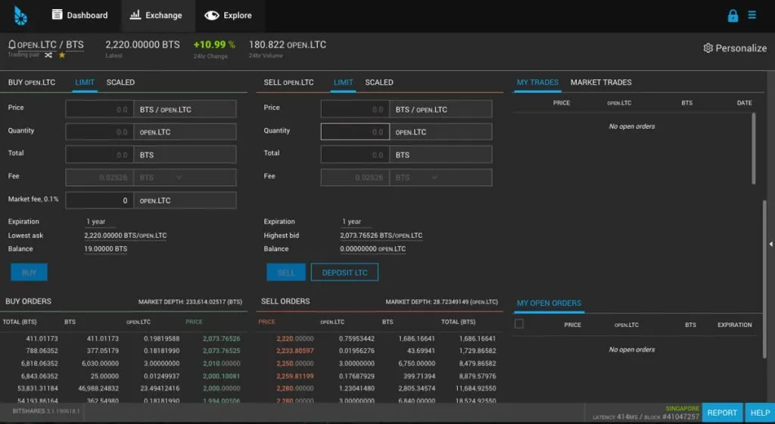Click buy order total 411.01173 row
The width and height of the screenshot is (775, 424).
click(123, 338)
